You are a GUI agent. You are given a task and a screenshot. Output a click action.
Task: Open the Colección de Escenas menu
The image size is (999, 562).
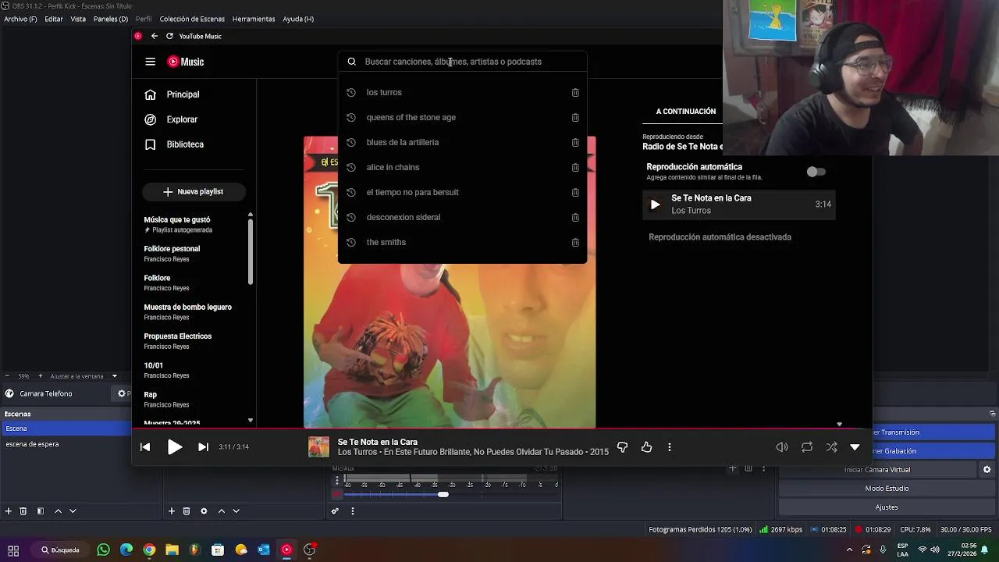(x=192, y=19)
